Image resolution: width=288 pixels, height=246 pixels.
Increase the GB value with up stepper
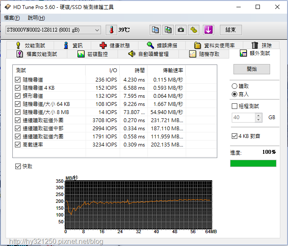(x=259, y=116)
